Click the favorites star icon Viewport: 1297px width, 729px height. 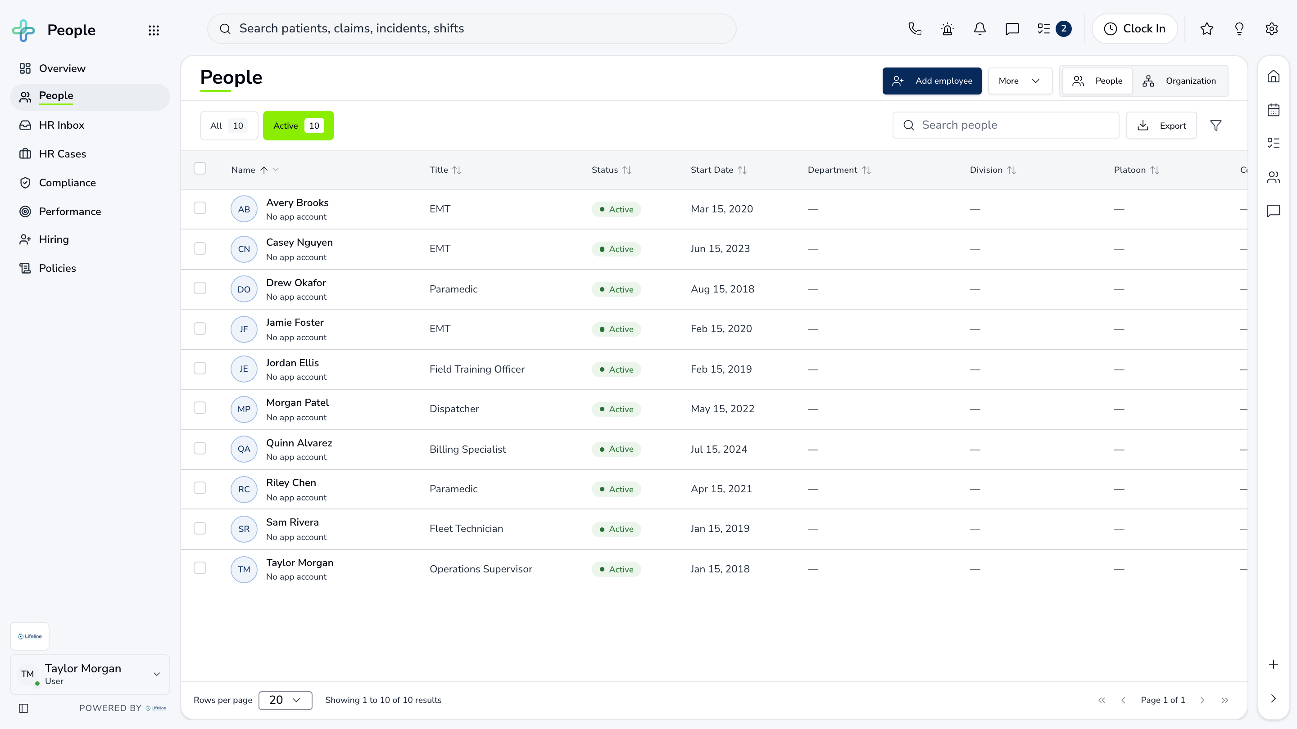pos(1207,29)
